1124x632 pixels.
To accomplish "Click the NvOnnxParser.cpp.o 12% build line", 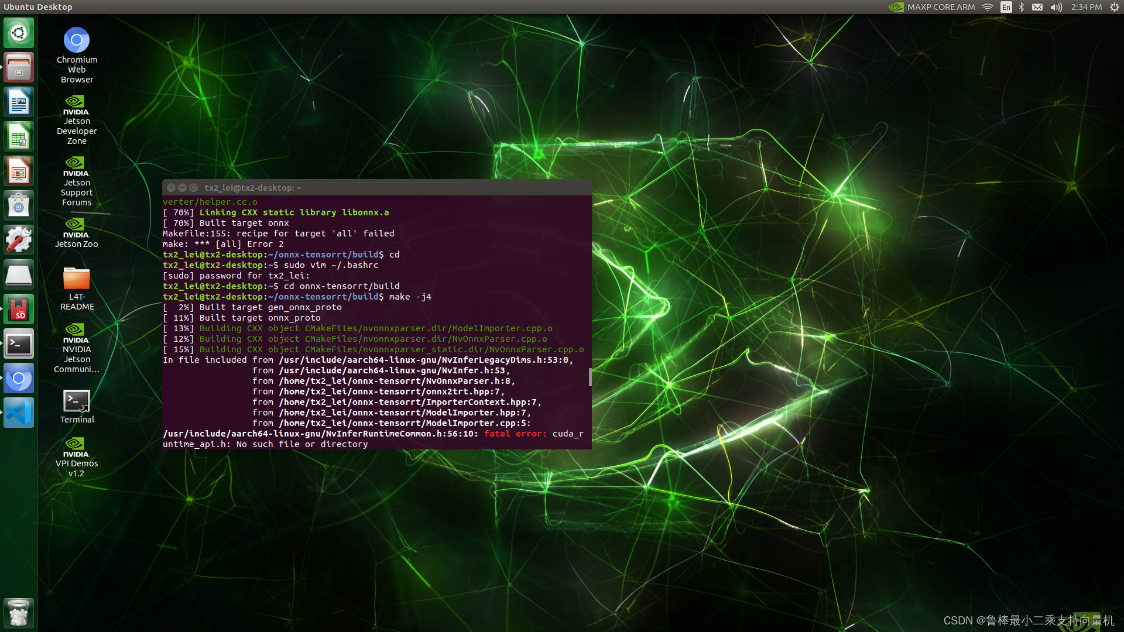I will click(x=355, y=339).
